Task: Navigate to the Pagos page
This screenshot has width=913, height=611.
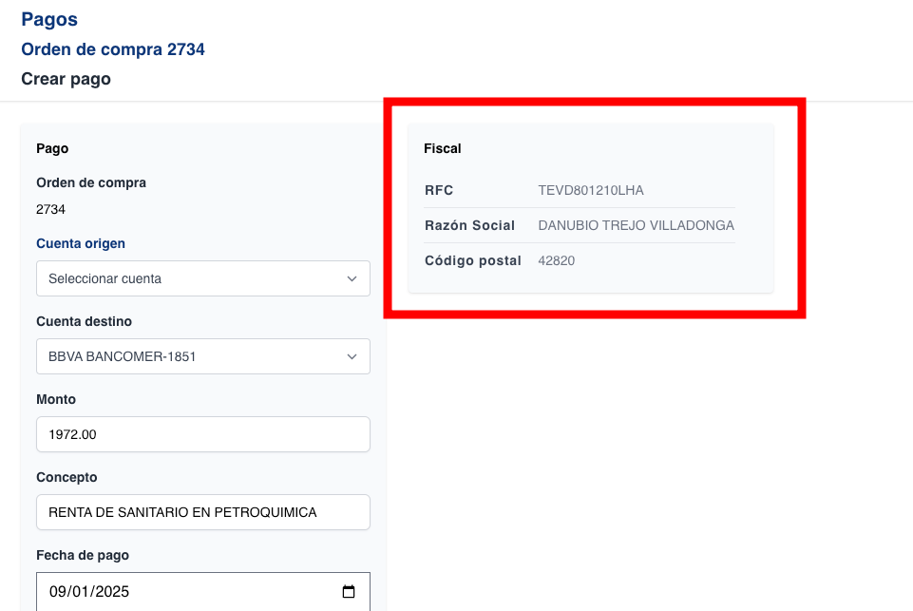Action: tap(48, 19)
